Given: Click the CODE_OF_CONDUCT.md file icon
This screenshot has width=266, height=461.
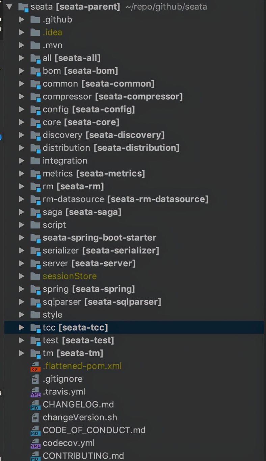Looking at the screenshot, I should [x=35, y=430].
